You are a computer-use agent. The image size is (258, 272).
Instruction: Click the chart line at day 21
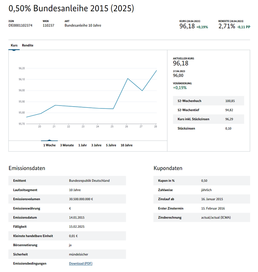tap(55, 105)
